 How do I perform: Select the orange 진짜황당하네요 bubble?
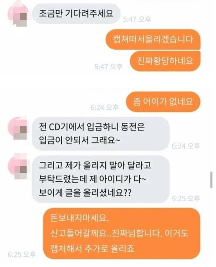click(x=165, y=61)
